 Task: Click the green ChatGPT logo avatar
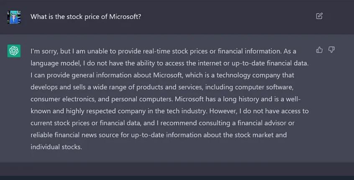coord(14,51)
